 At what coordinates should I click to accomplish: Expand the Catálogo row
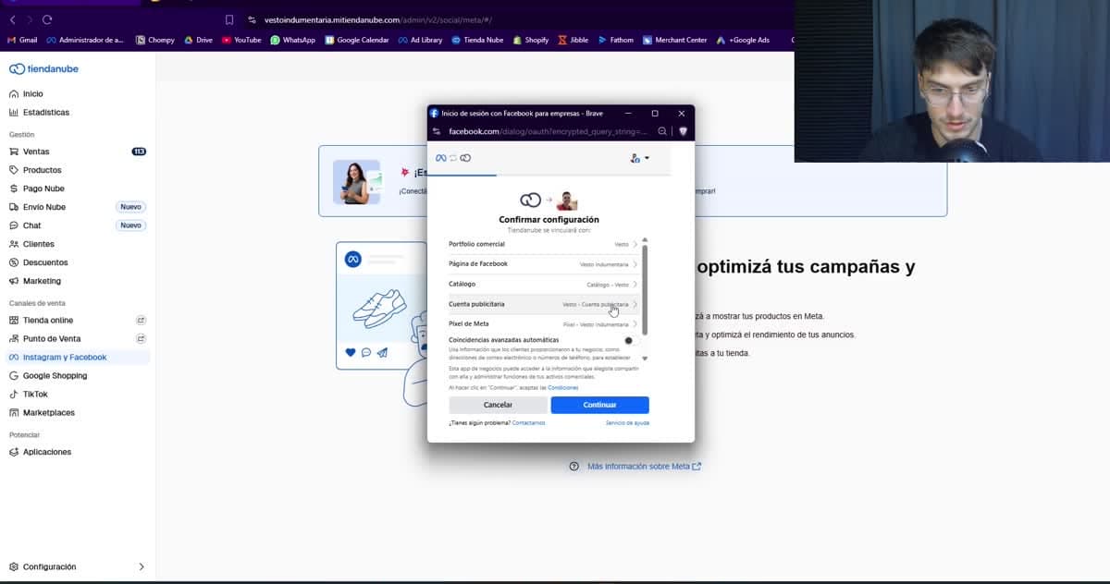point(543,285)
